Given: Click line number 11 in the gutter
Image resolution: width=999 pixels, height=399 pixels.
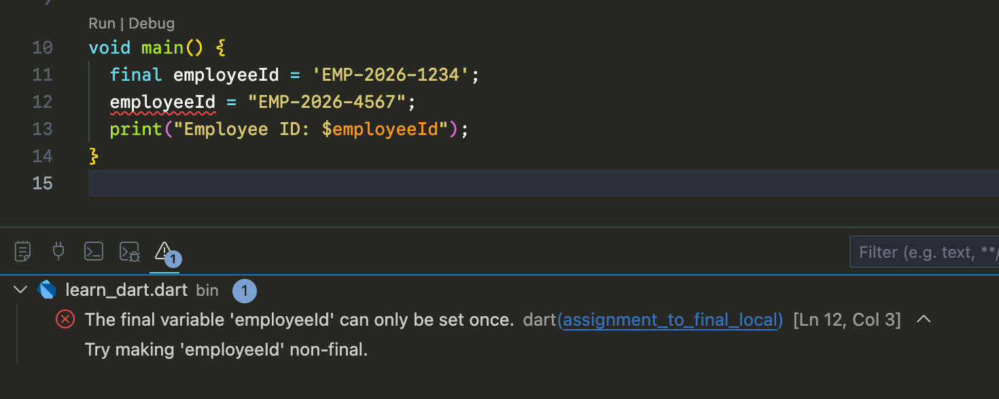Looking at the screenshot, I should pyautogui.click(x=42, y=75).
